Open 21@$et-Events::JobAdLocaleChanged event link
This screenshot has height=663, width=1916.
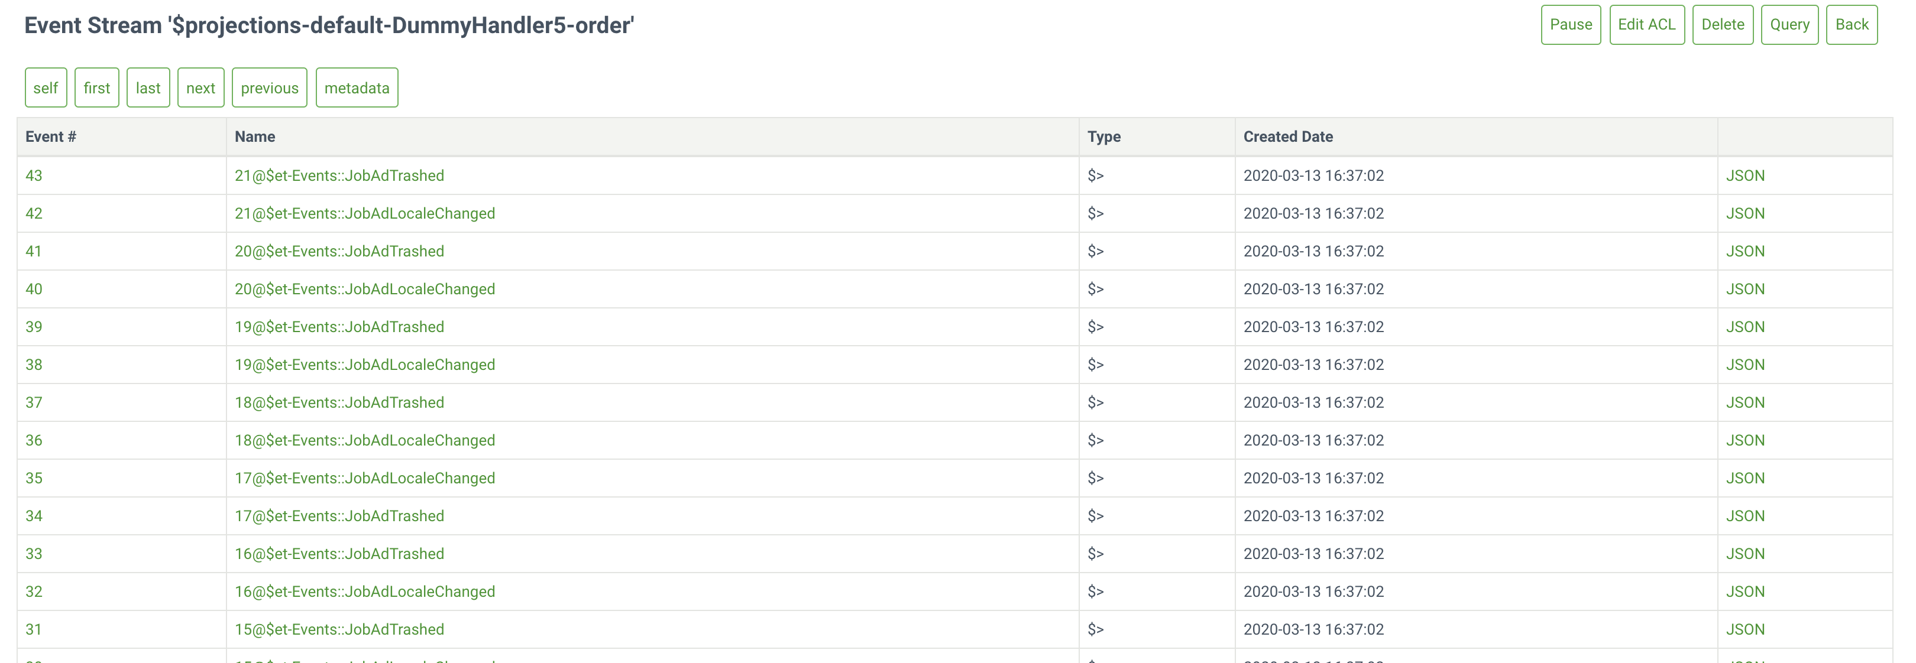coord(364,213)
